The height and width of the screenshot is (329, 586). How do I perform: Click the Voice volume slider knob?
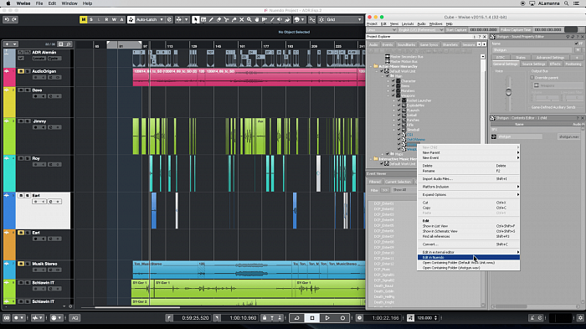pos(508,91)
